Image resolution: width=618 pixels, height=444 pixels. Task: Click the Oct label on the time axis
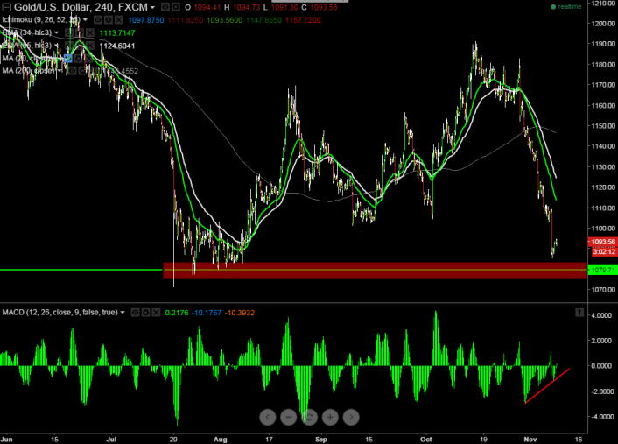tap(426, 440)
